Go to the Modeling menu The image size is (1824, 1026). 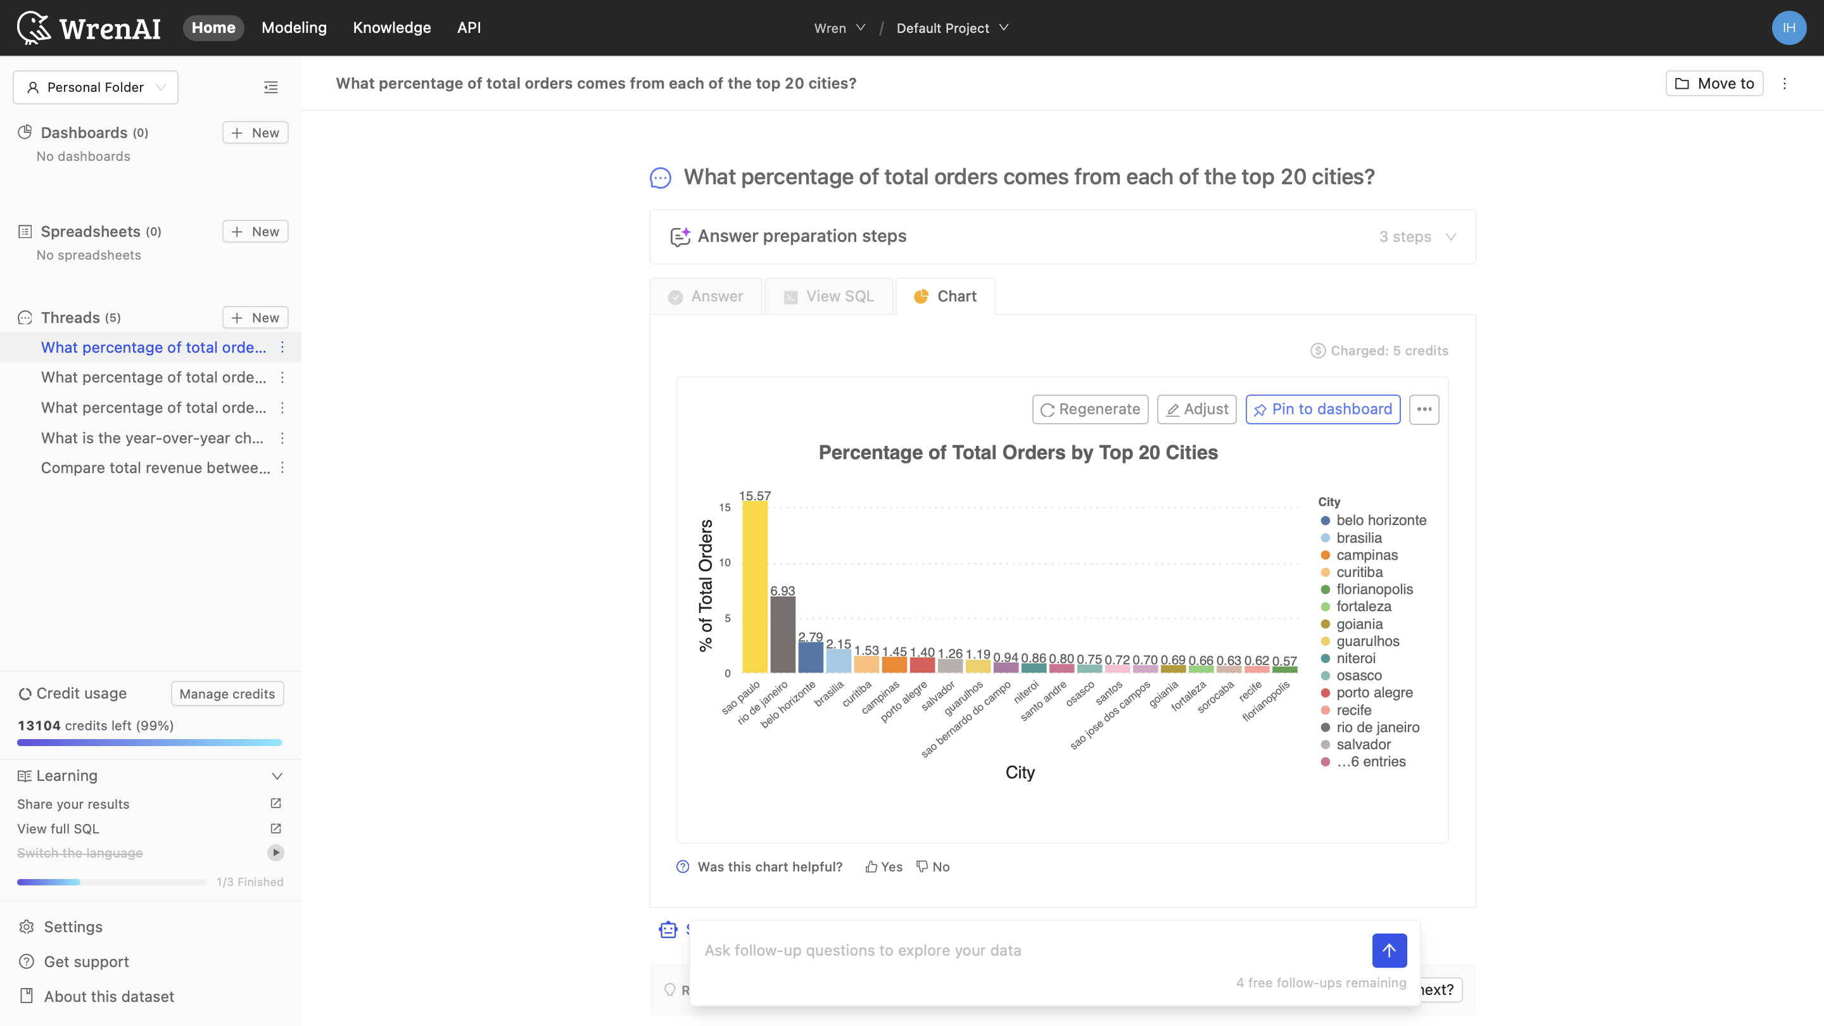click(294, 28)
